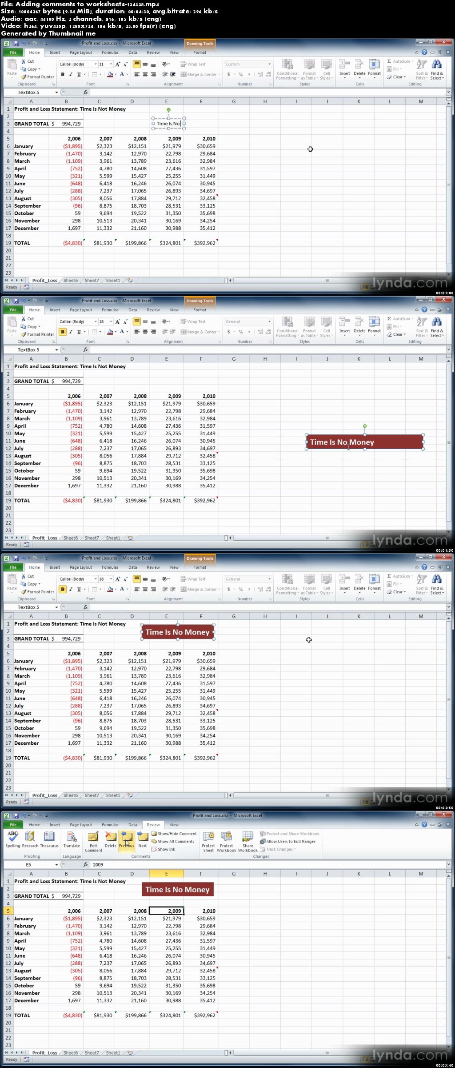Click the Cut icon in the first frame's Clipboard group
The image size is (455, 1068).
28,61
